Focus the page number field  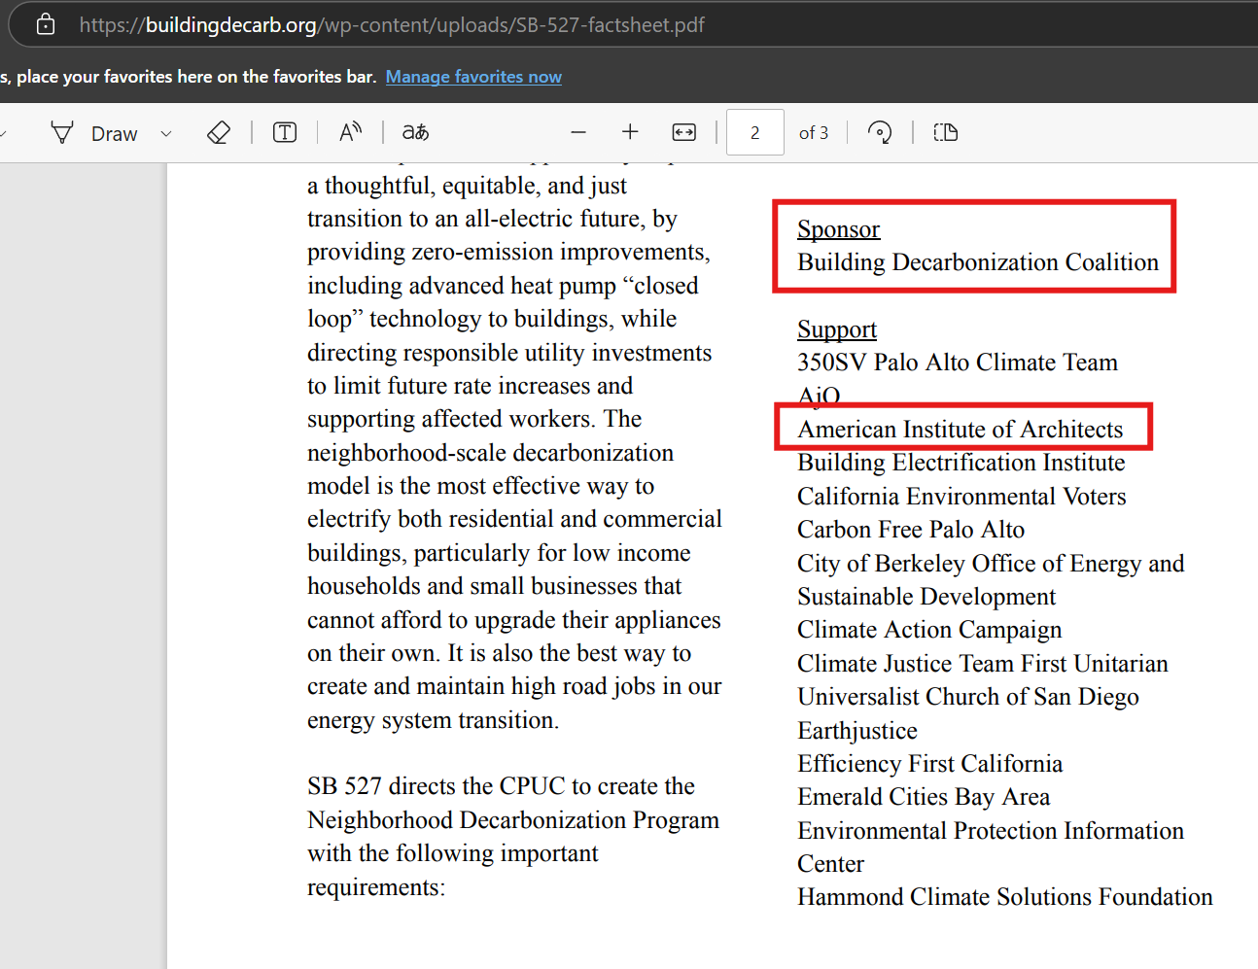[755, 132]
